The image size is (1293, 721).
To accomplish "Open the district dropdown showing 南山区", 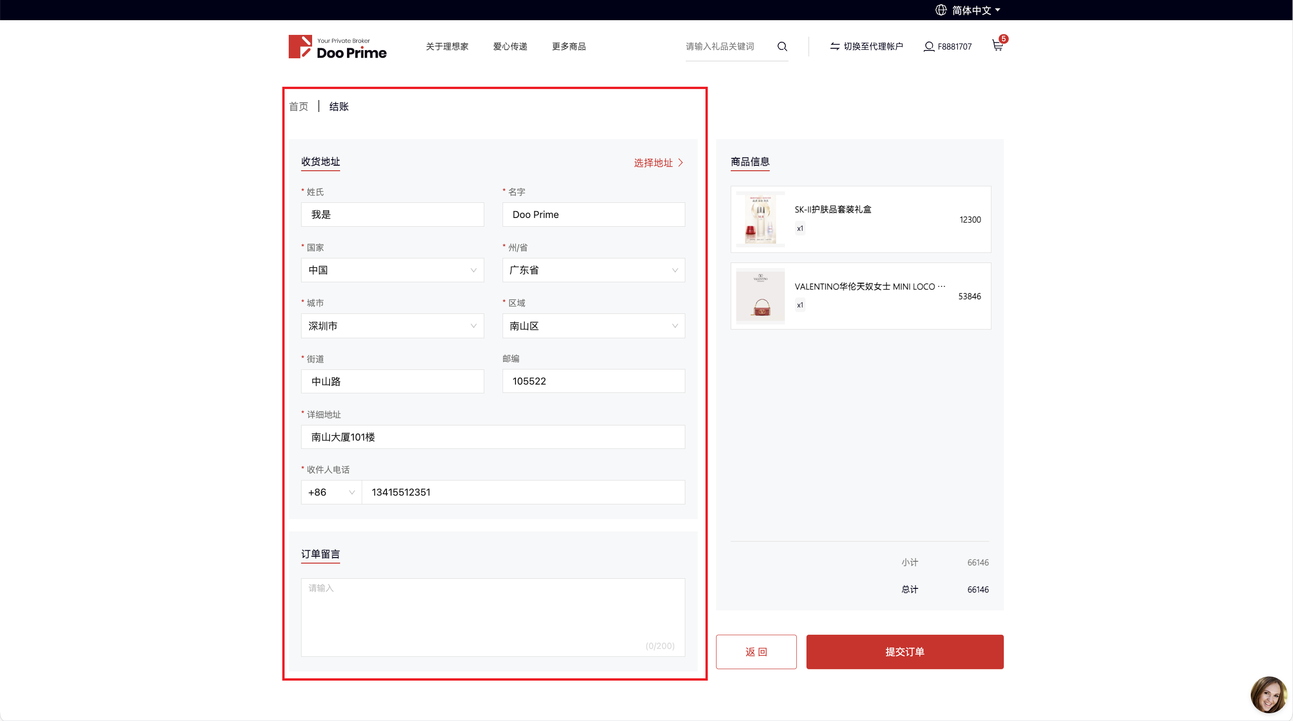I will (x=593, y=326).
